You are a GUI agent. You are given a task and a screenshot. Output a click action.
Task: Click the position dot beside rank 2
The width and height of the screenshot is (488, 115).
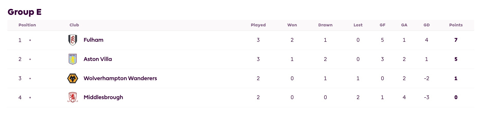pyautogui.click(x=30, y=59)
